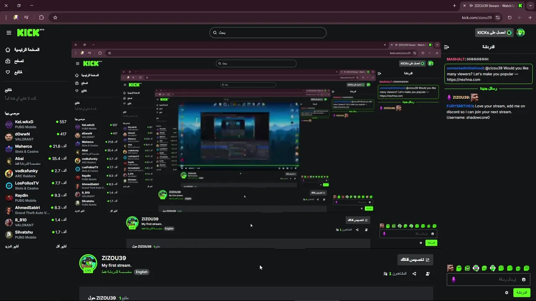536x301 pixels.
Task: Click the الدردشة chat panel header title
Action: point(488,47)
